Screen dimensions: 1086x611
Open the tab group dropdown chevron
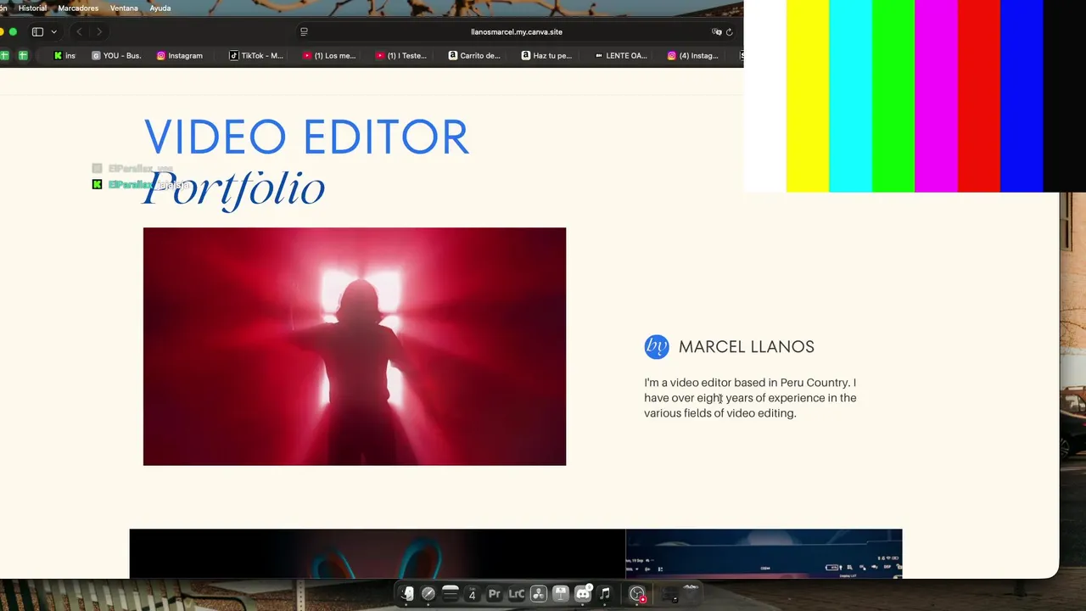click(53, 32)
